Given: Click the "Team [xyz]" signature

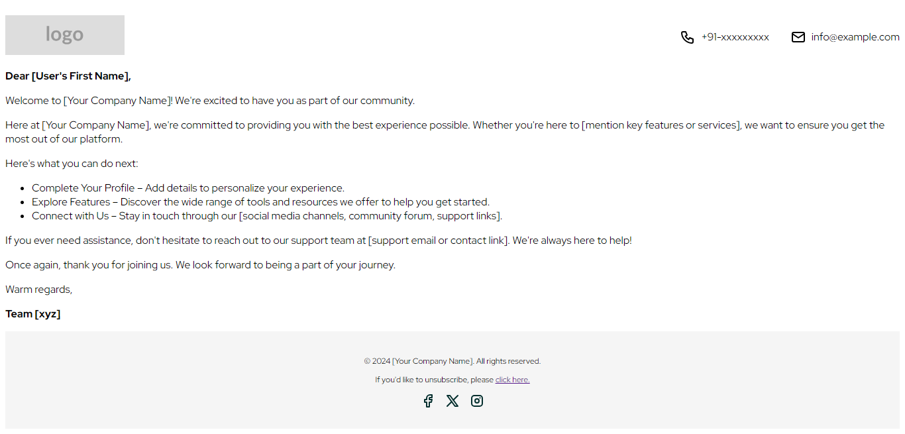Looking at the screenshot, I should 33,314.
